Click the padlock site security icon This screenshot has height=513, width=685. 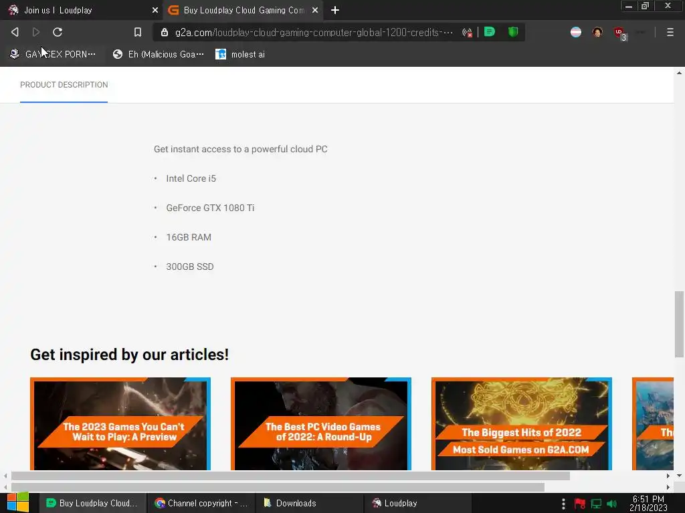[165, 32]
